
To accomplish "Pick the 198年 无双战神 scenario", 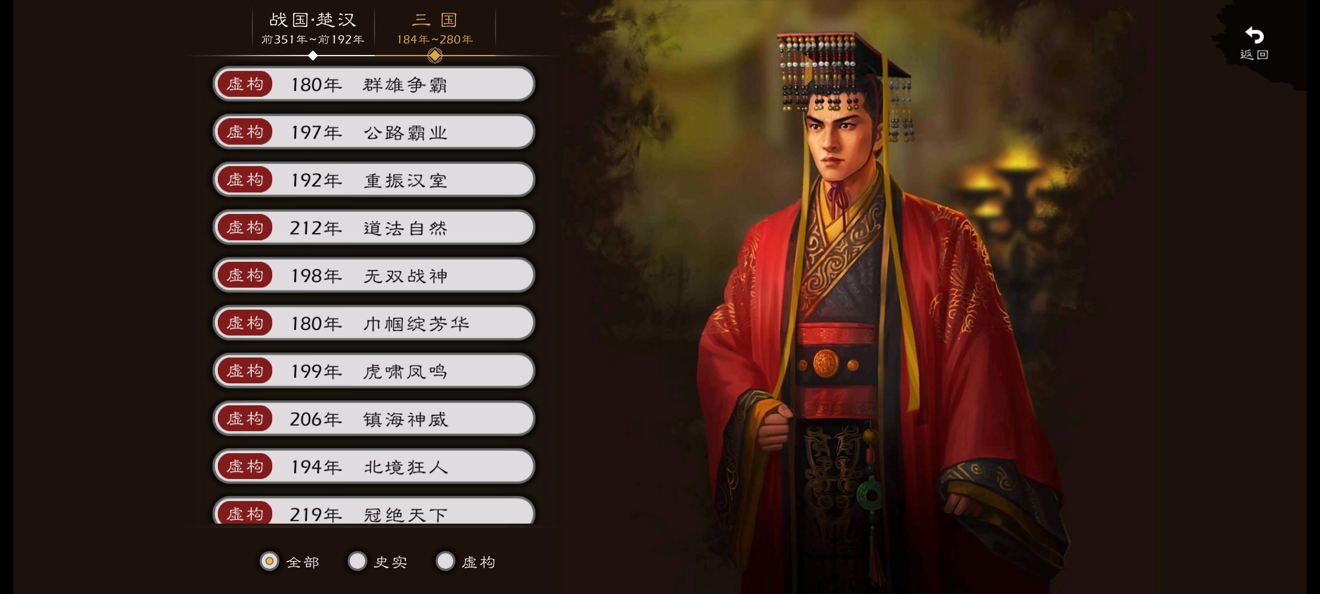I will 374,276.
